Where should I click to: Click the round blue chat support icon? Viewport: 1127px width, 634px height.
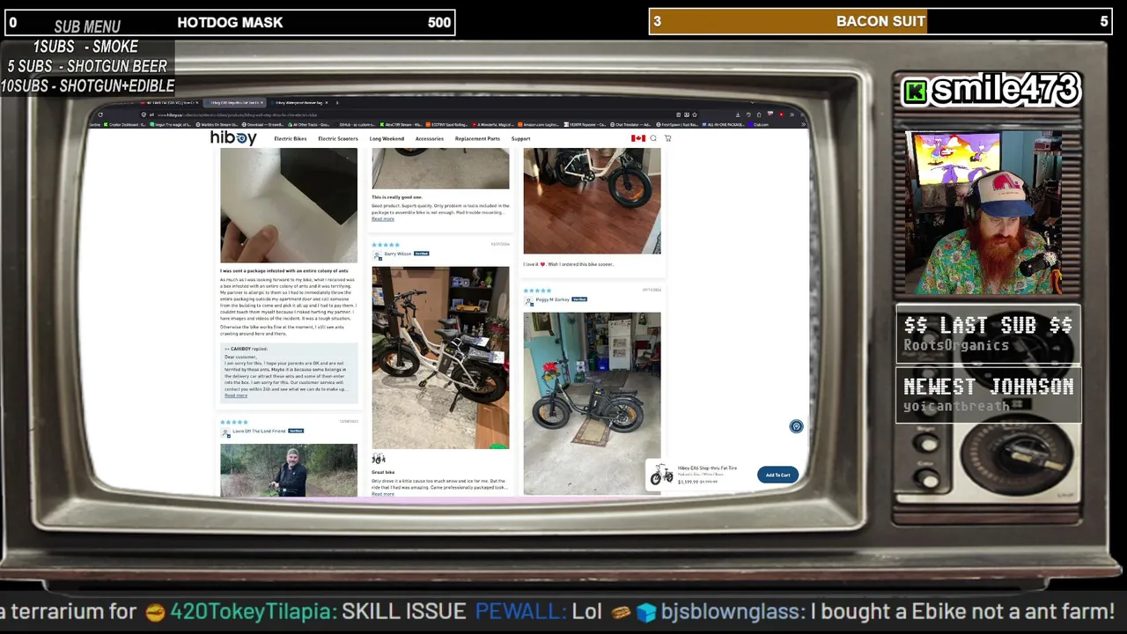(796, 426)
